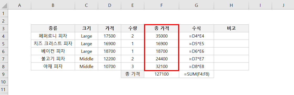Select row 7 header
The image size is (294, 95).
point(4,59)
